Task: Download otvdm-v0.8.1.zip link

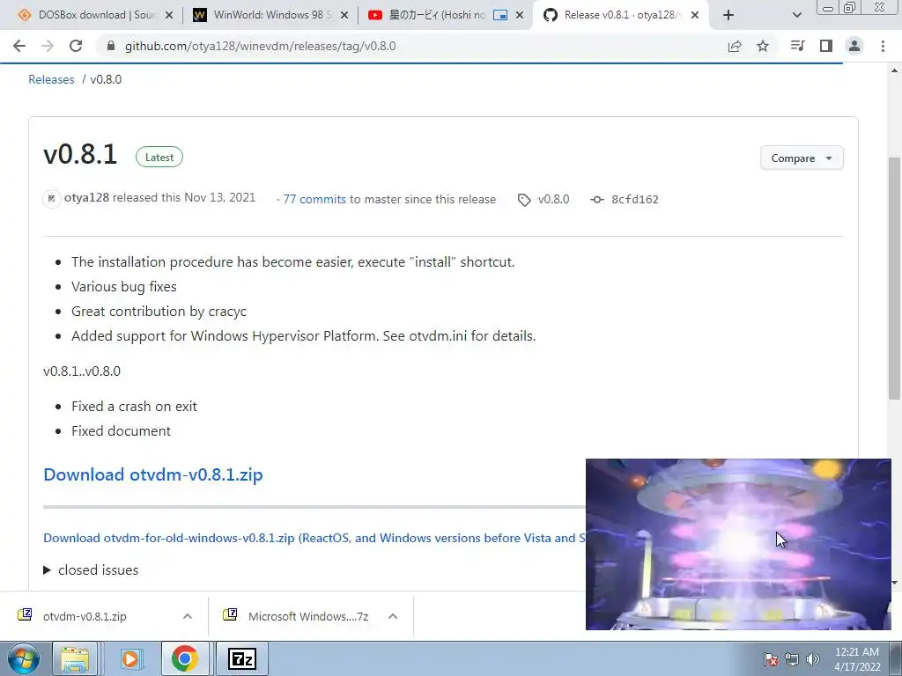Action: [x=153, y=474]
